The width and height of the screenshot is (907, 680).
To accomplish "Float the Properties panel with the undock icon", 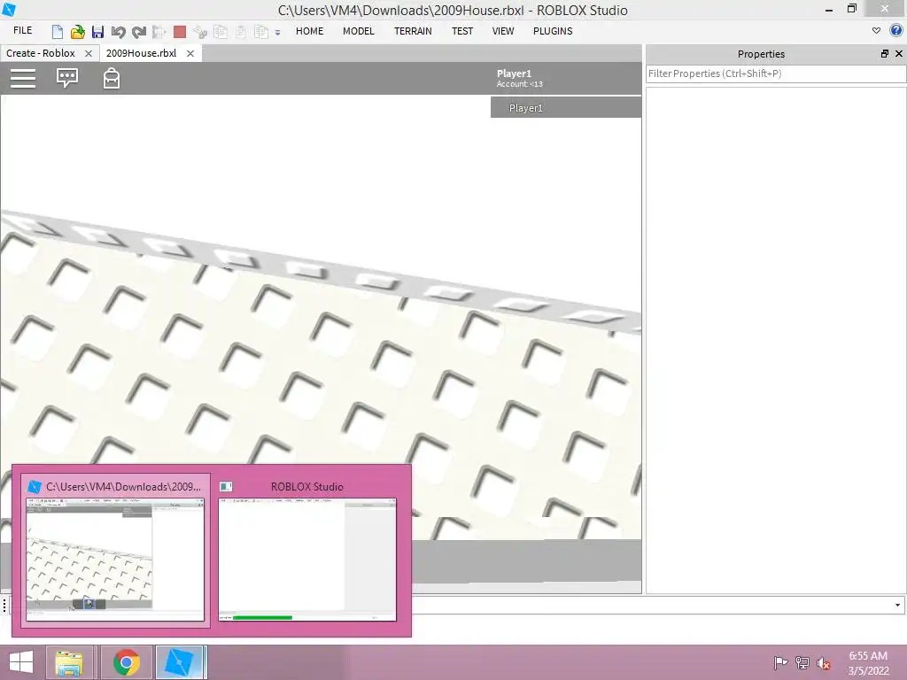I will point(885,54).
